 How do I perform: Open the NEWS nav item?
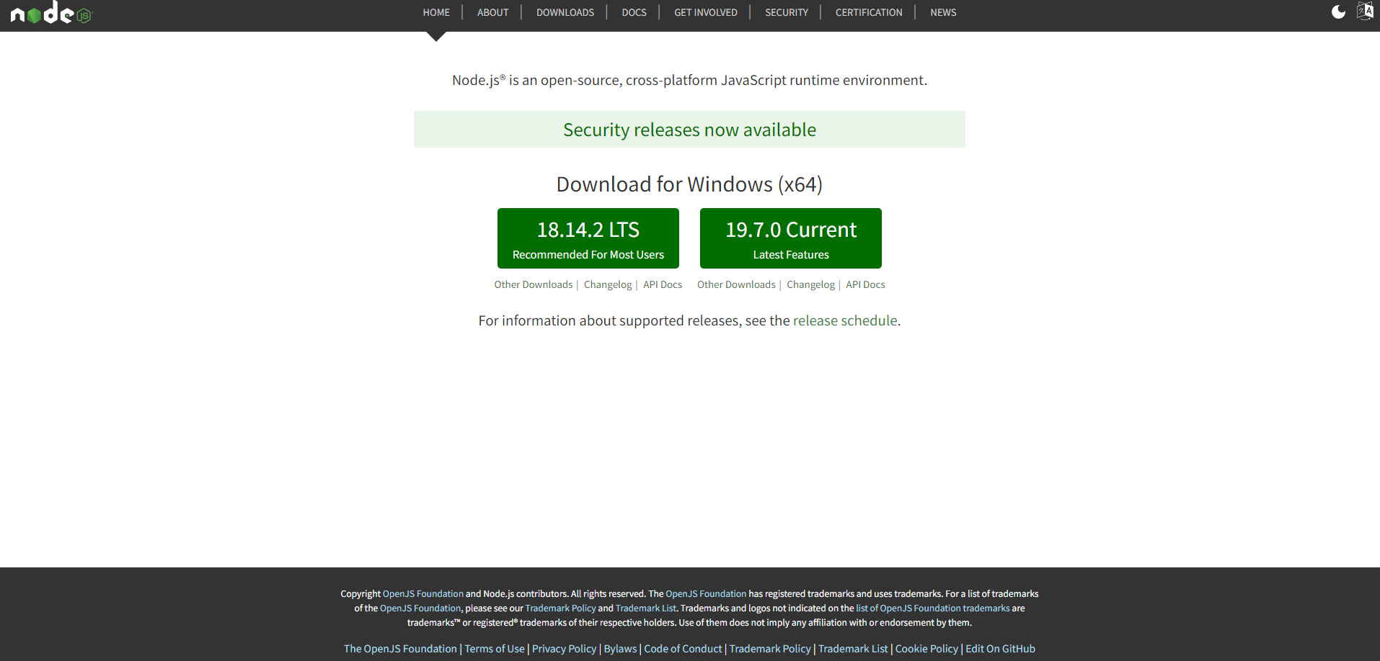(x=943, y=12)
